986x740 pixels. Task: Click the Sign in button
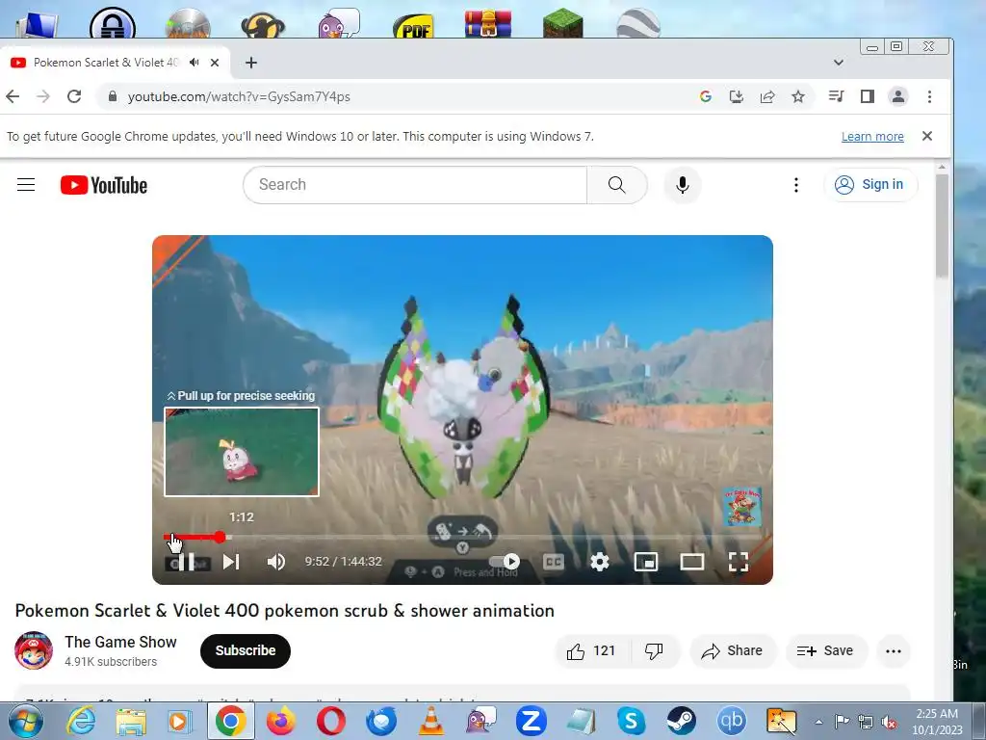[870, 184]
